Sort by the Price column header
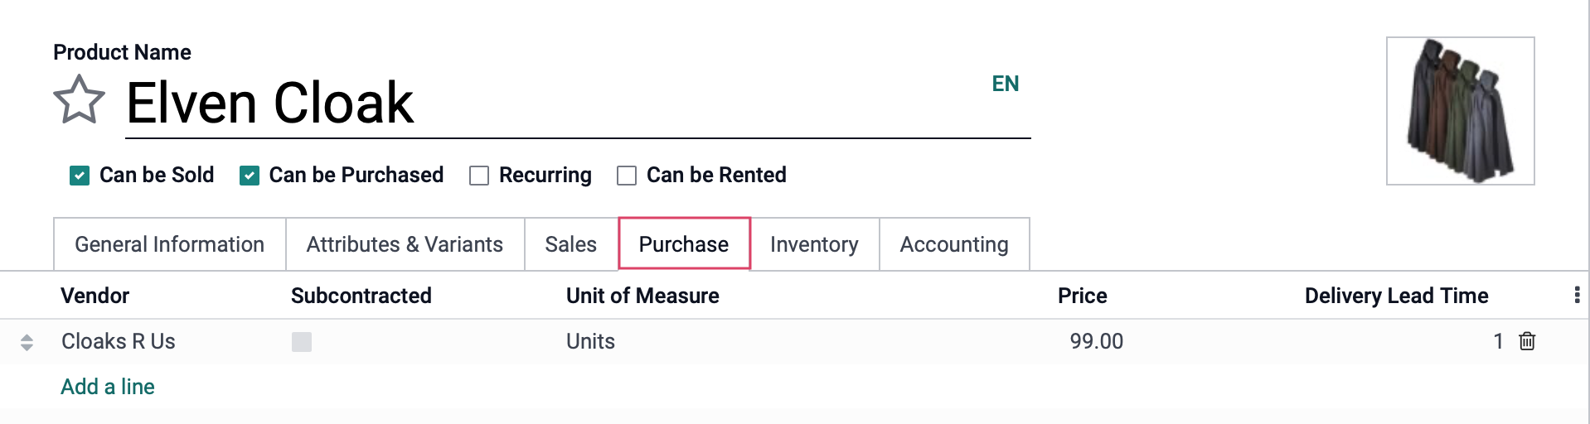Image resolution: width=1590 pixels, height=424 pixels. [x=1082, y=296]
